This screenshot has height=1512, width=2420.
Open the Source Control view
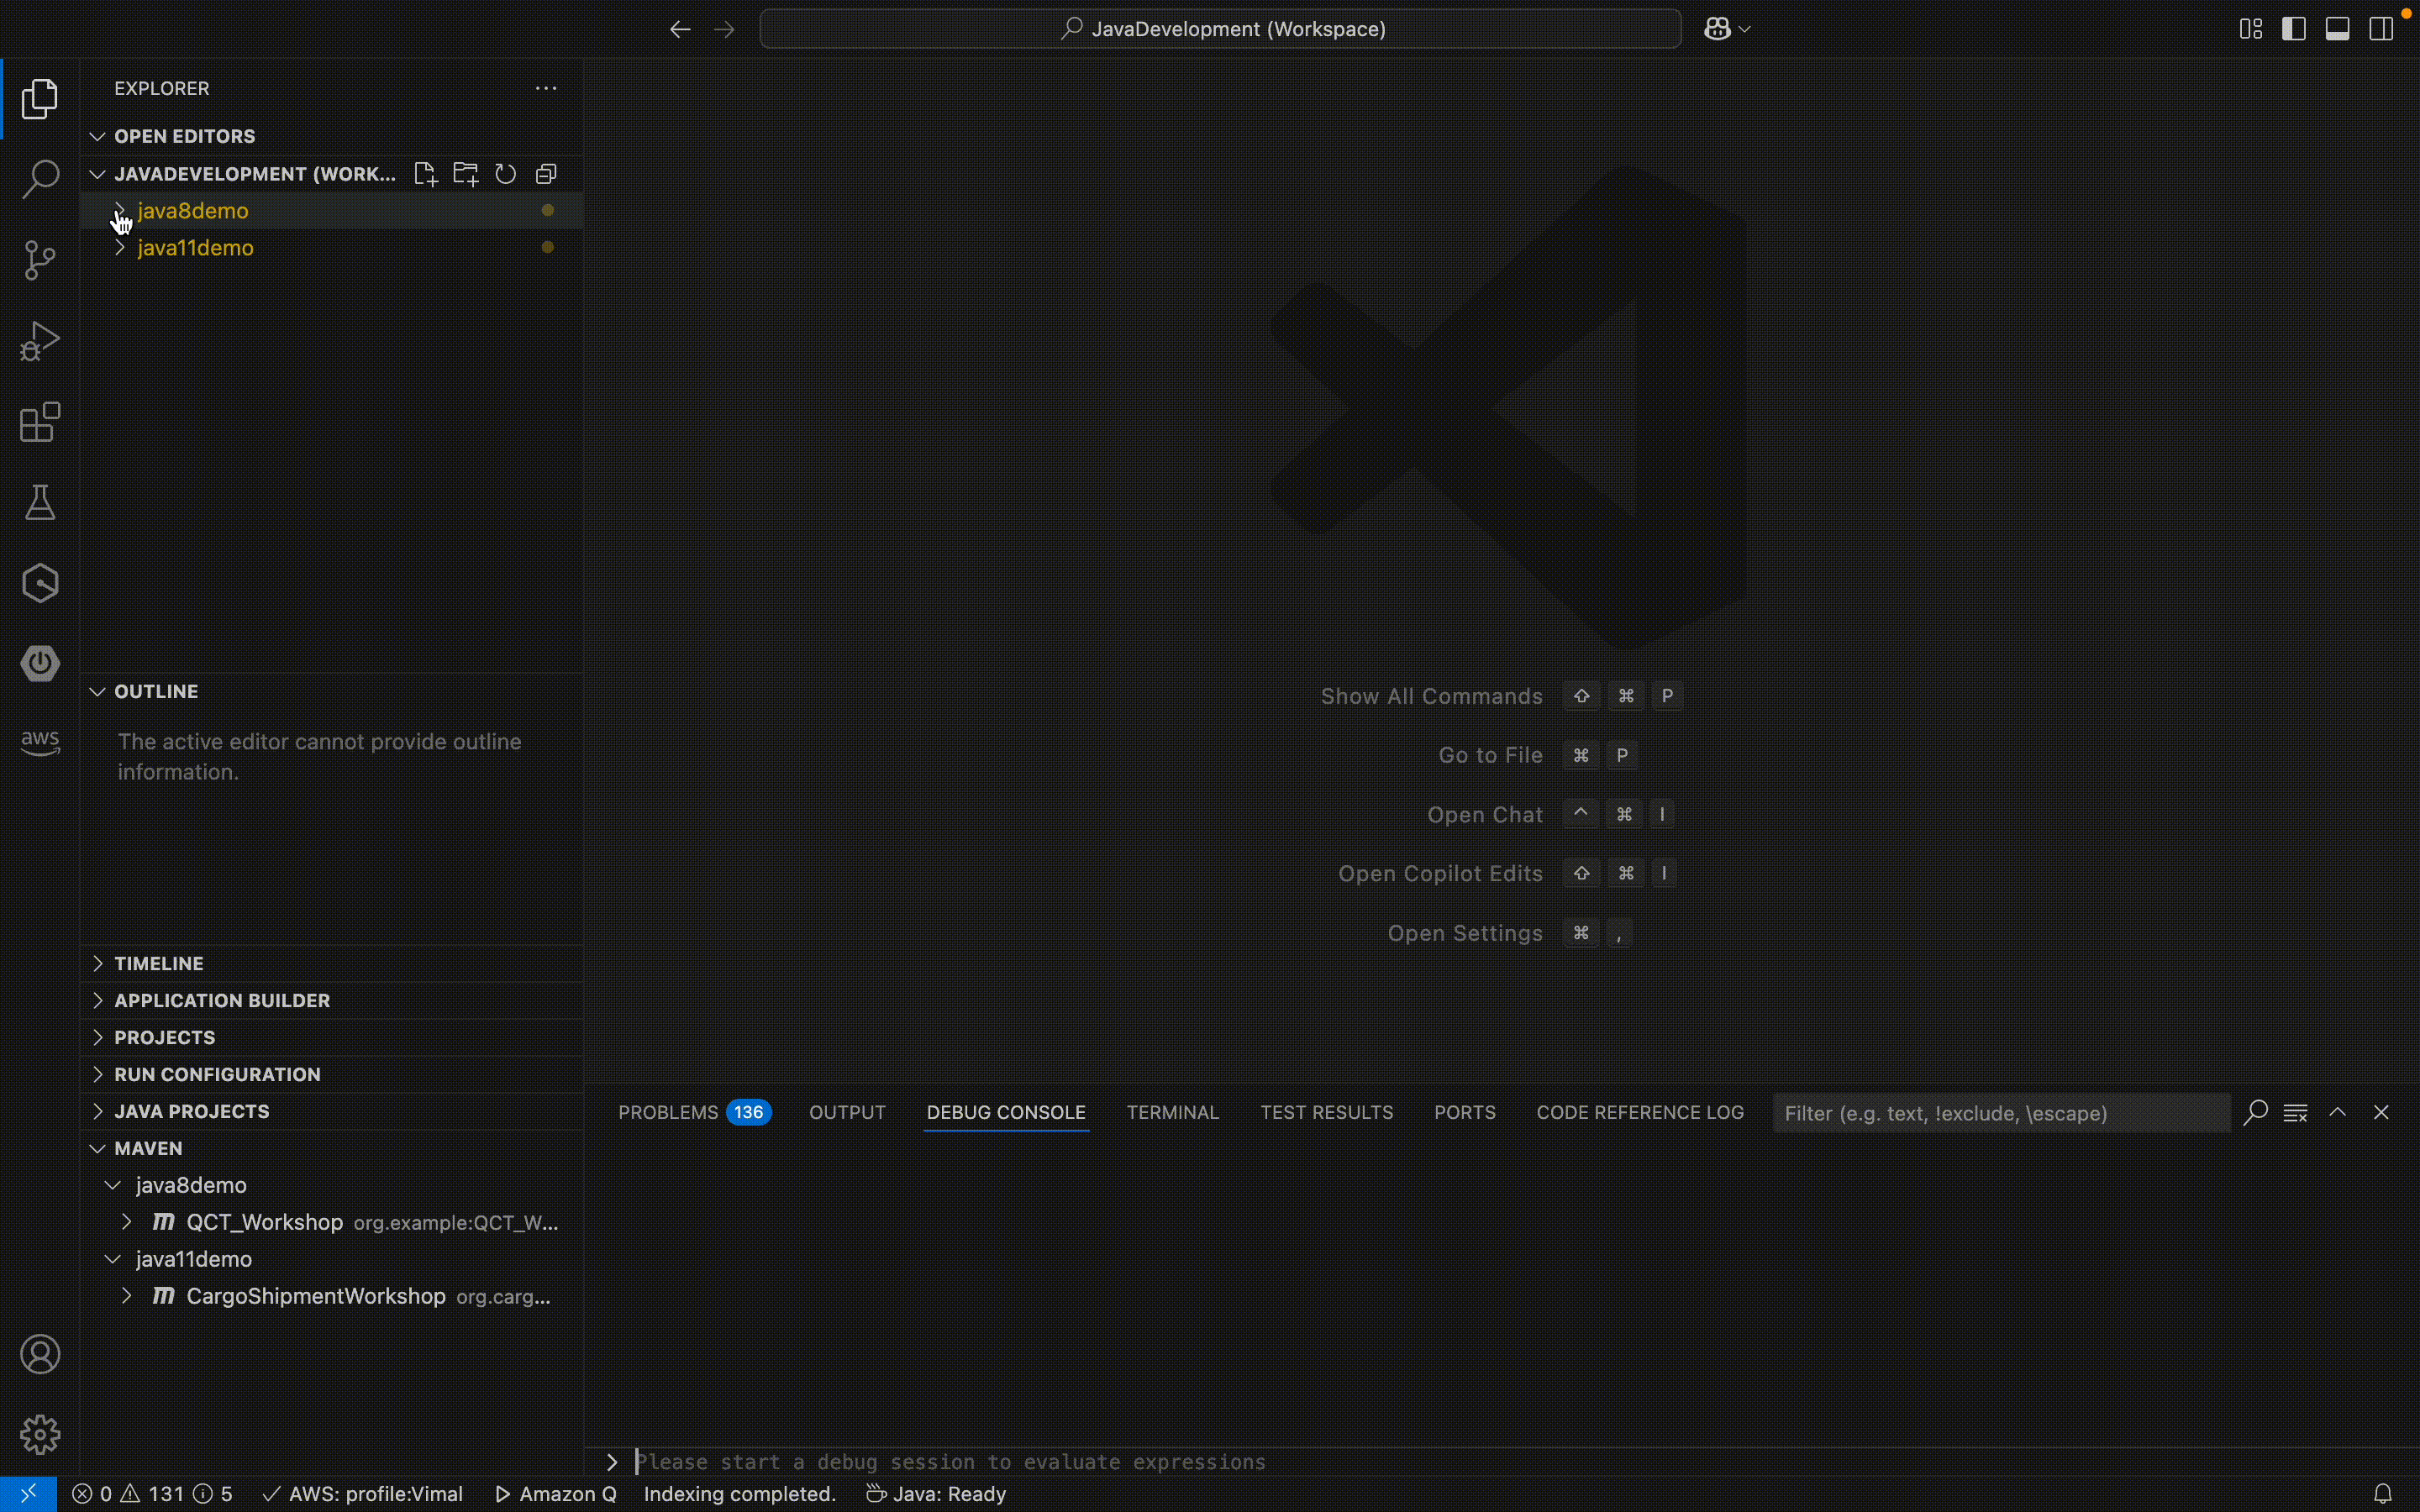pos(40,260)
